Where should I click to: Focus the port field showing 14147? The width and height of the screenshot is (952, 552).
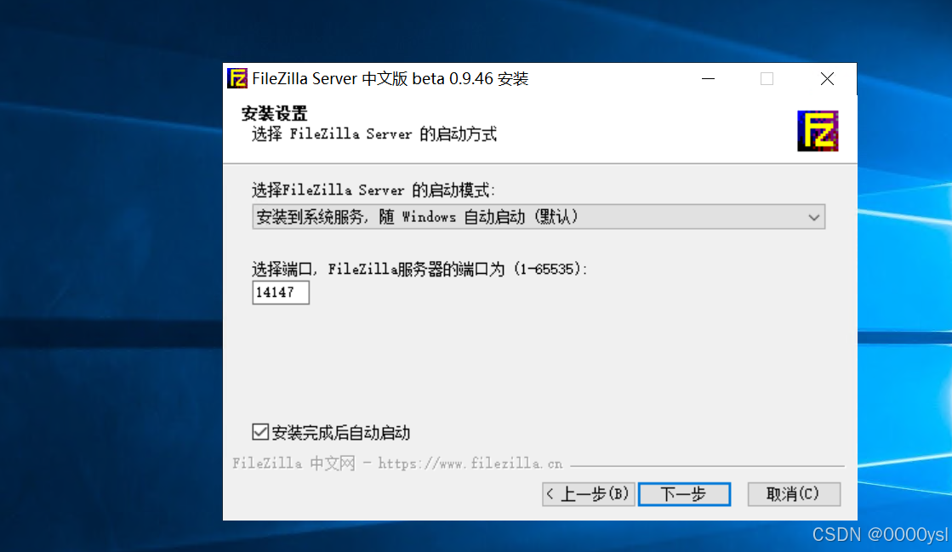pos(281,292)
